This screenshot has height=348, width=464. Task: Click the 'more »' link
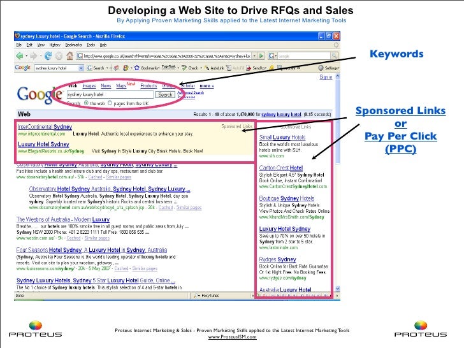207,86
